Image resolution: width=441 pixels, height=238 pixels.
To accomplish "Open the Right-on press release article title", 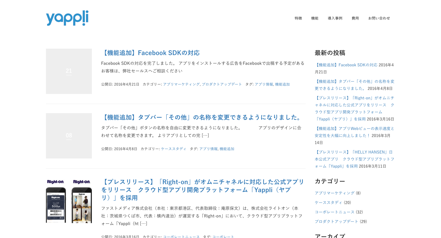I will [202, 190].
